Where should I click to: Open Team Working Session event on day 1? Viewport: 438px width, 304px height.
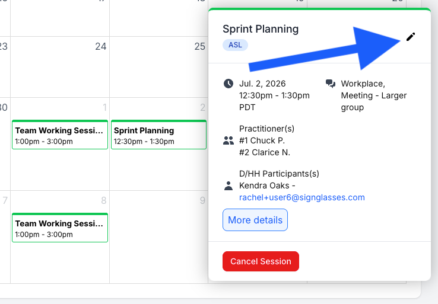coord(60,135)
